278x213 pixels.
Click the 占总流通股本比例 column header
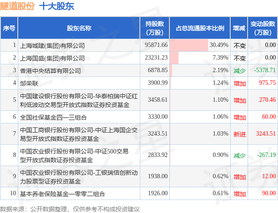tap(200, 28)
